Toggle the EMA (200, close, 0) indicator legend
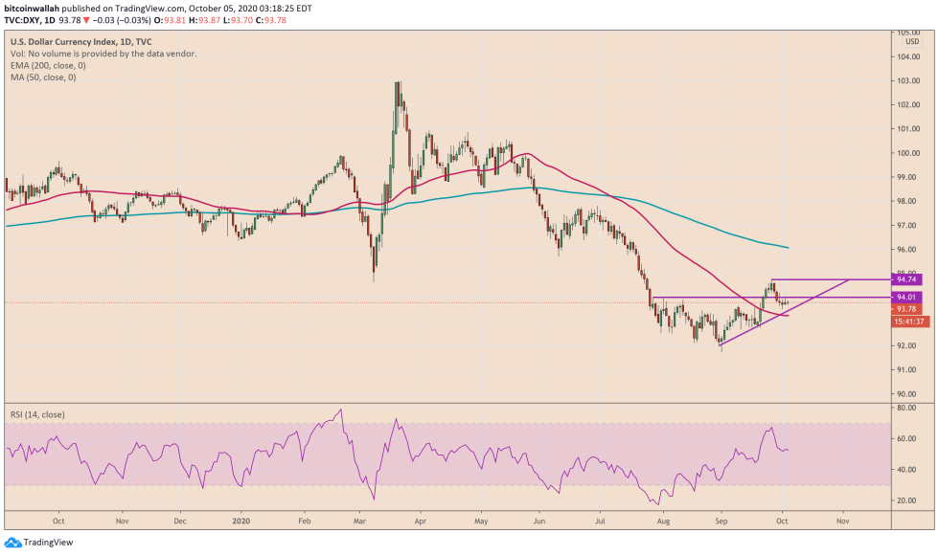The width and height of the screenshot is (939, 555). click(46, 66)
